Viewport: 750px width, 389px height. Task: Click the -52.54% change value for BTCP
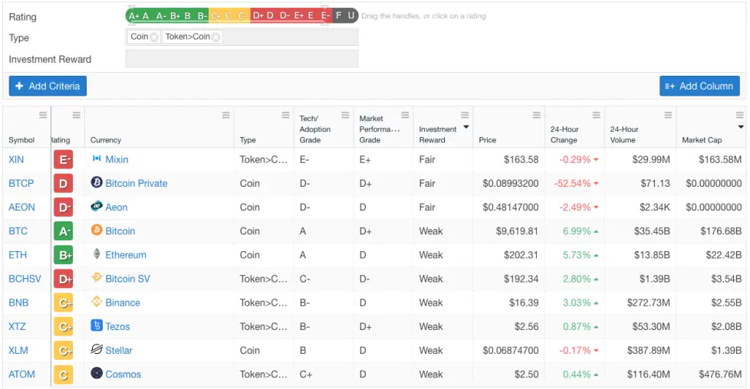(x=573, y=184)
